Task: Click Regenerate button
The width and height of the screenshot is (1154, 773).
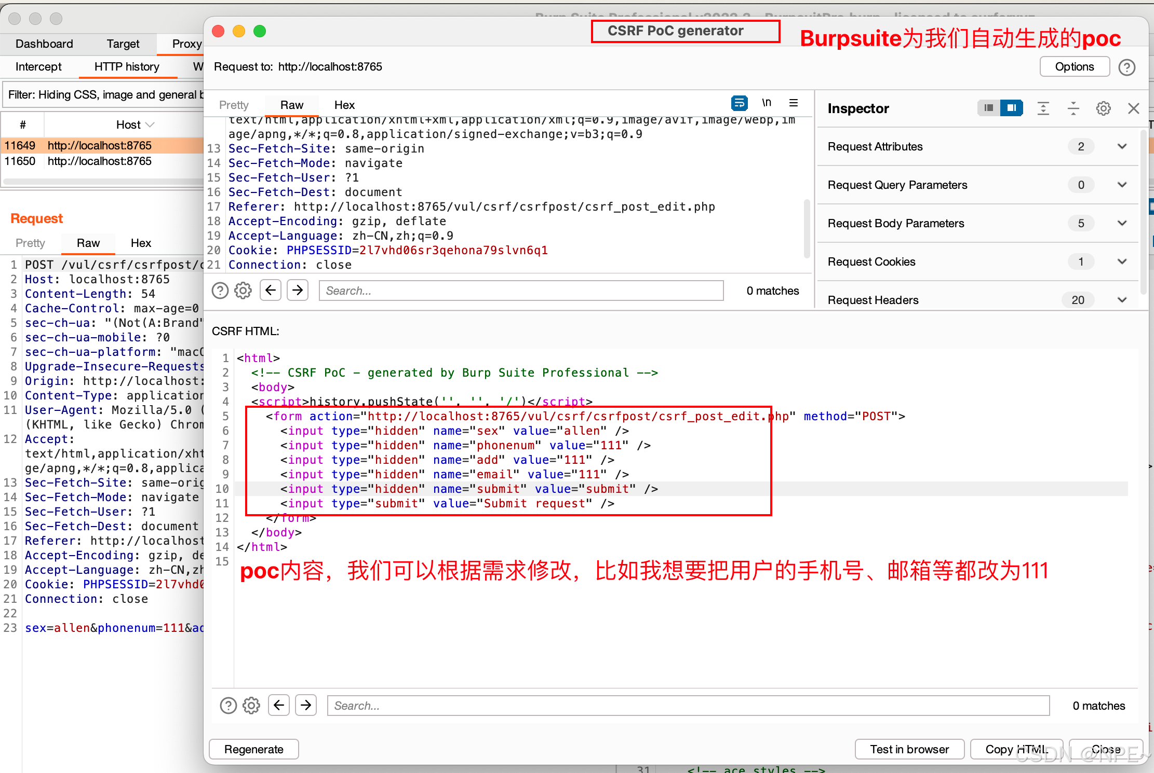Action: [253, 749]
